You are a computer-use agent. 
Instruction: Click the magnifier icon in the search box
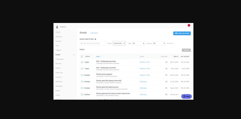pos(82,43)
